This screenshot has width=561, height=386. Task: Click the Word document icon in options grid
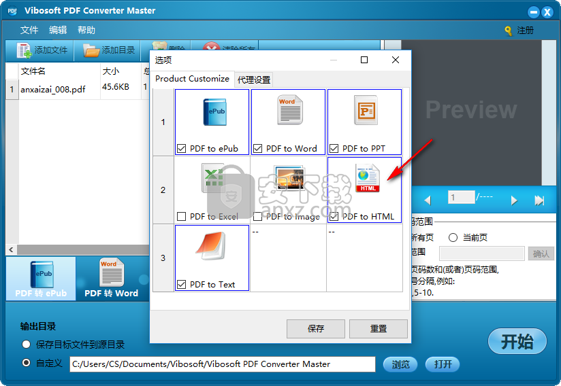coord(290,109)
